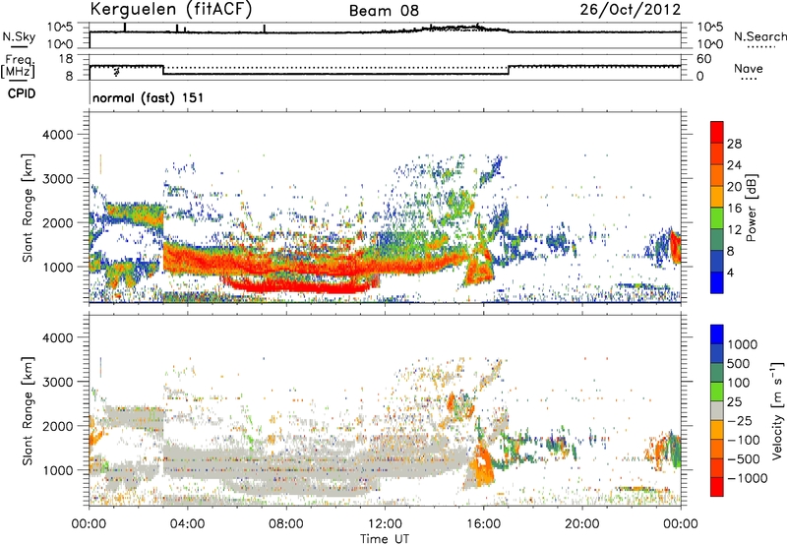Click the red top of the power colorbar
787x545 pixels.
pyautogui.click(x=717, y=132)
